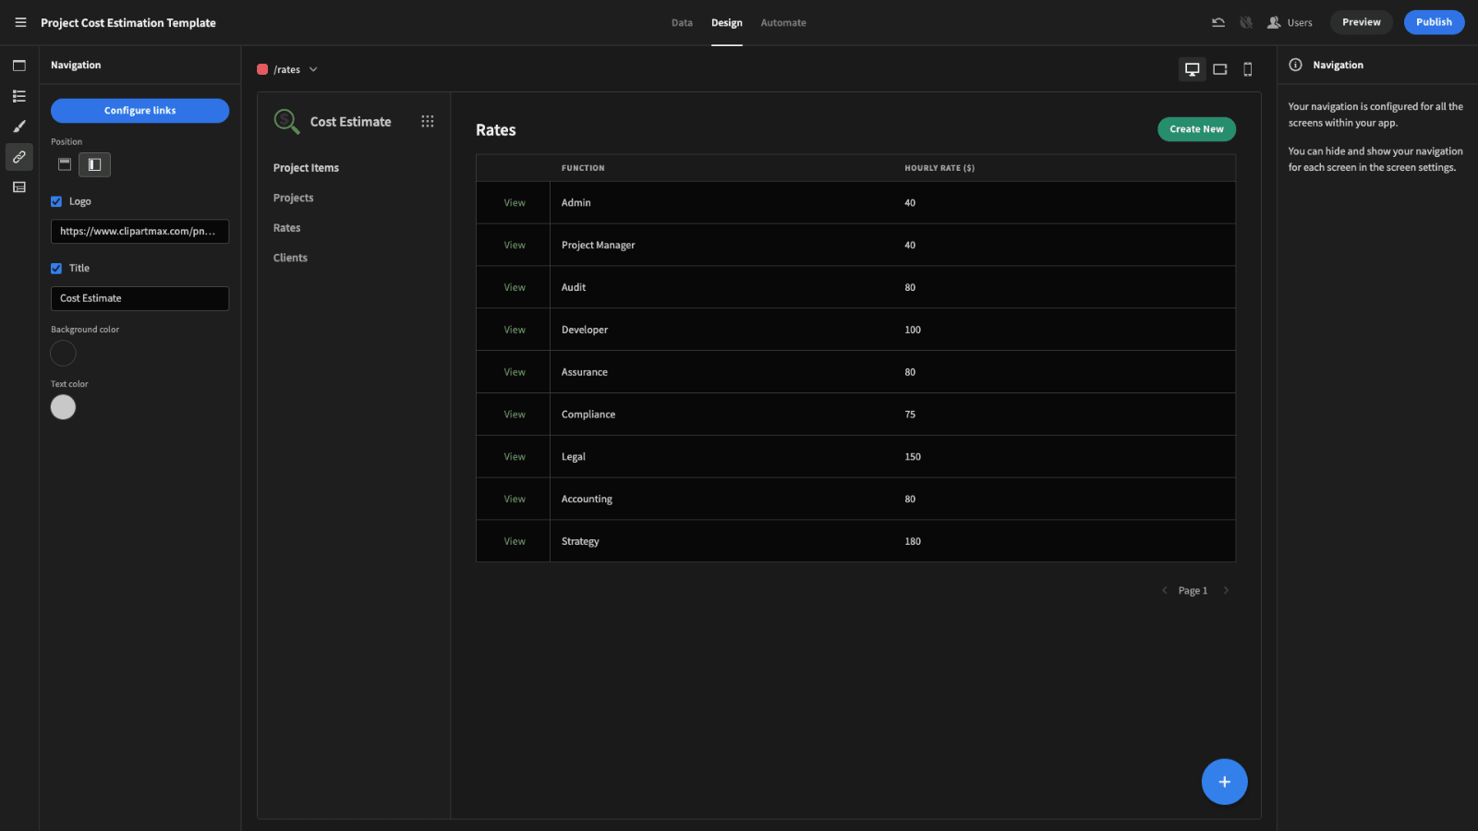Click the Configure links button

[x=139, y=111]
